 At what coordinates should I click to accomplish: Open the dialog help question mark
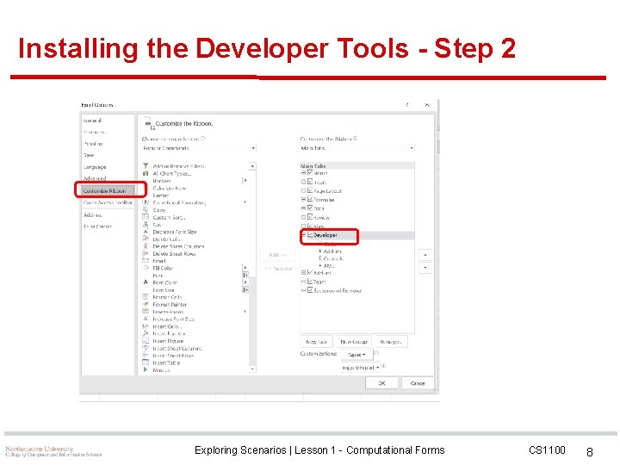click(406, 105)
